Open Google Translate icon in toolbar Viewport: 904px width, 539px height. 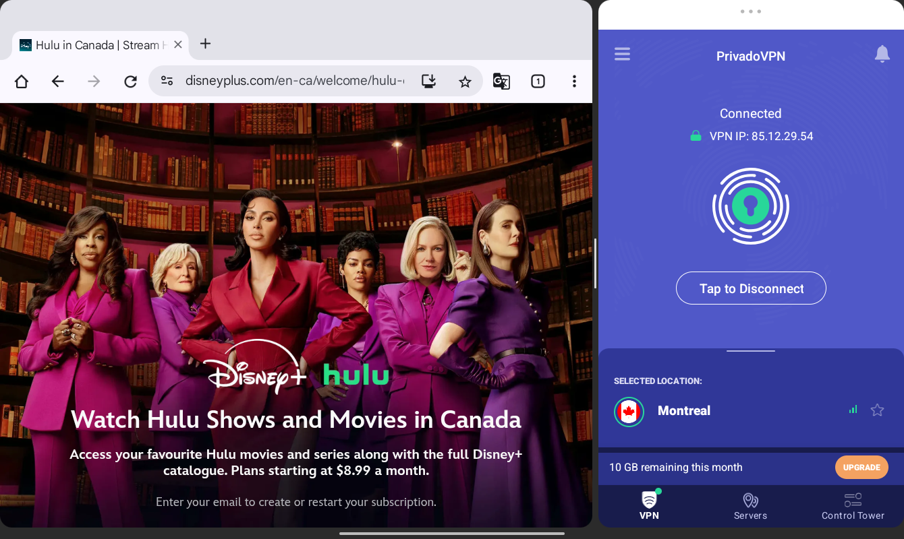pos(501,82)
